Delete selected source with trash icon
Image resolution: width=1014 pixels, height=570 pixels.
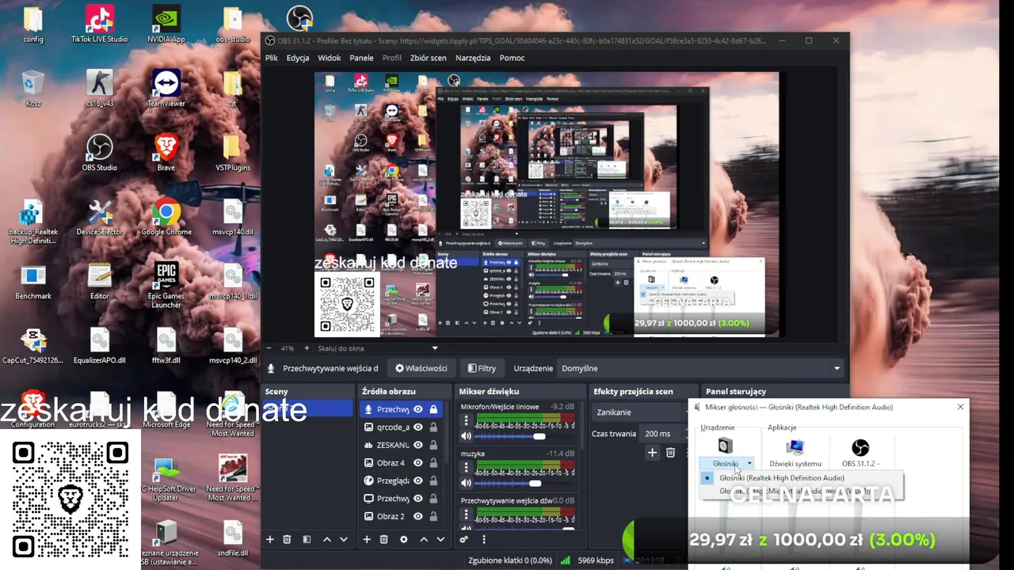pos(384,539)
